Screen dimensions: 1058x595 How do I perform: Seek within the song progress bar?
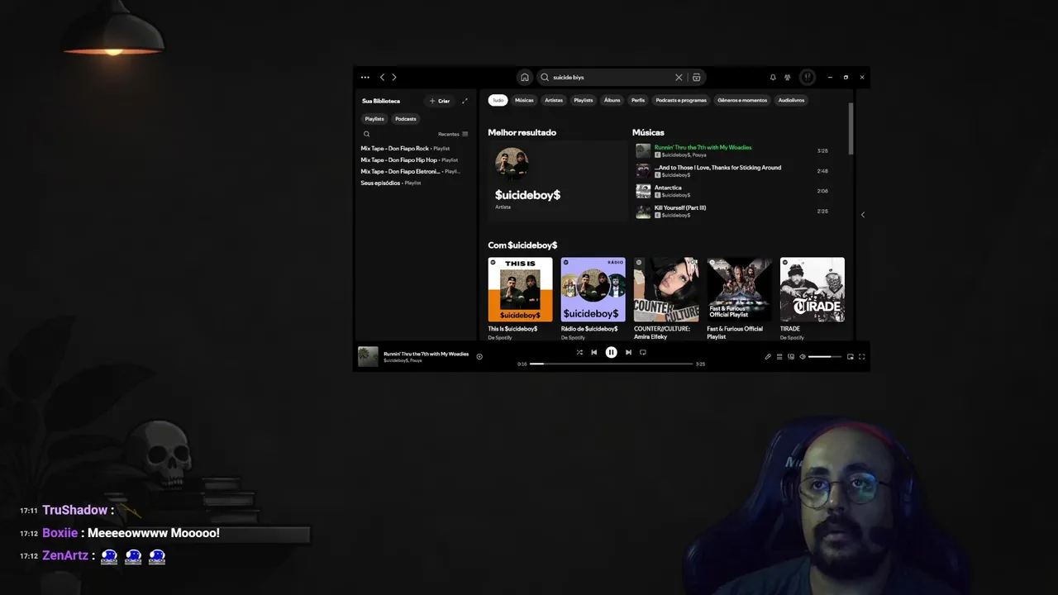(x=612, y=364)
